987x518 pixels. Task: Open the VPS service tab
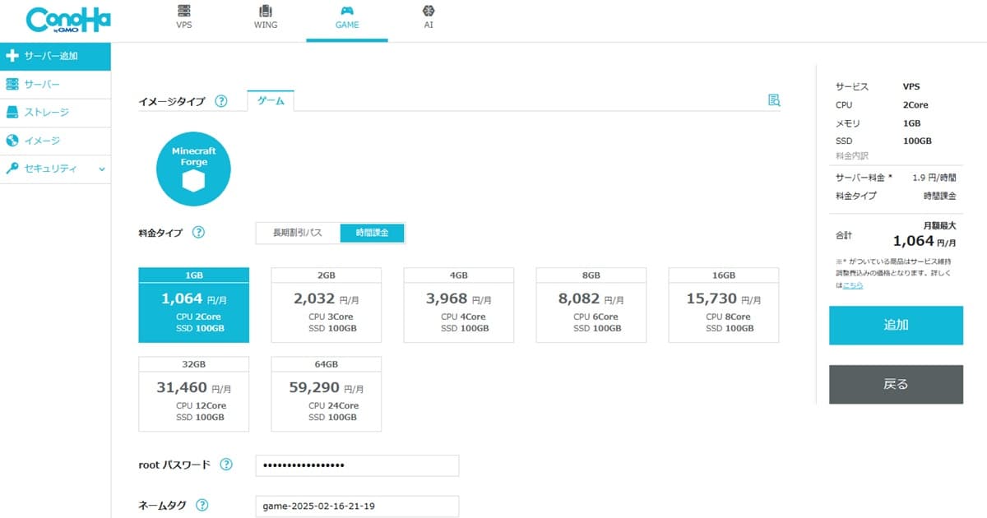[x=184, y=18]
